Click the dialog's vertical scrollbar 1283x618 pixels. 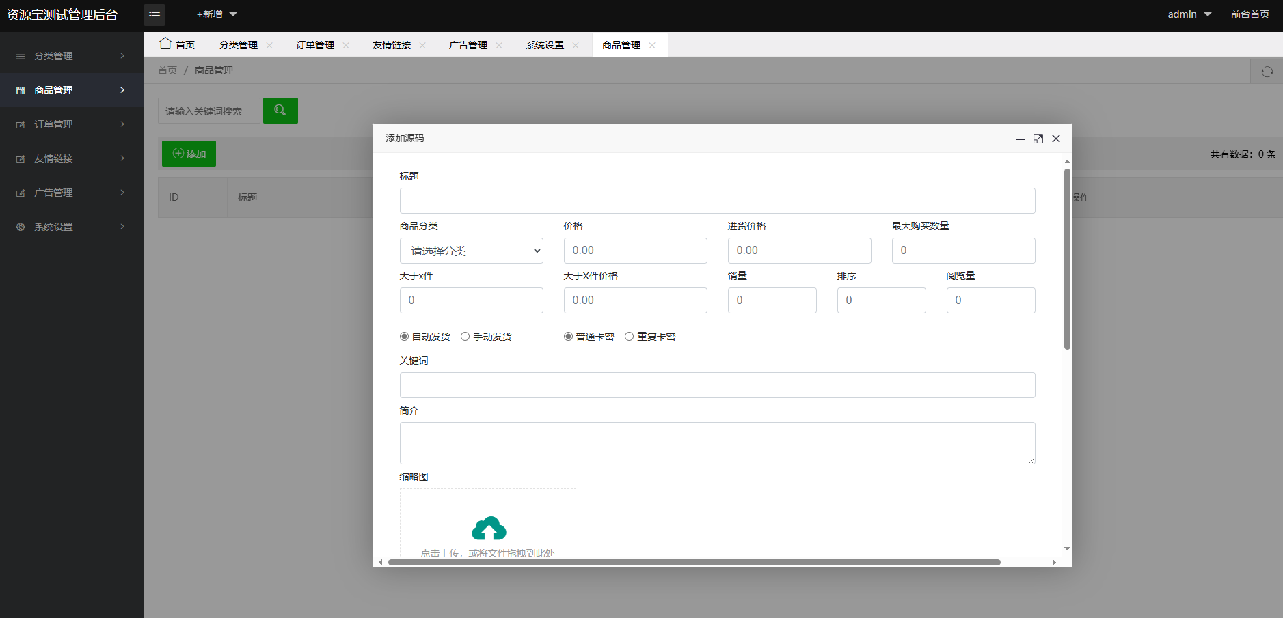[1067, 259]
